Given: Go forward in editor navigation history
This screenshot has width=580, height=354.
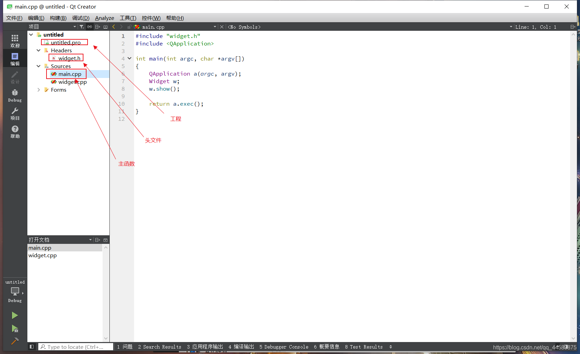Looking at the screenshot, I should 121,27.
